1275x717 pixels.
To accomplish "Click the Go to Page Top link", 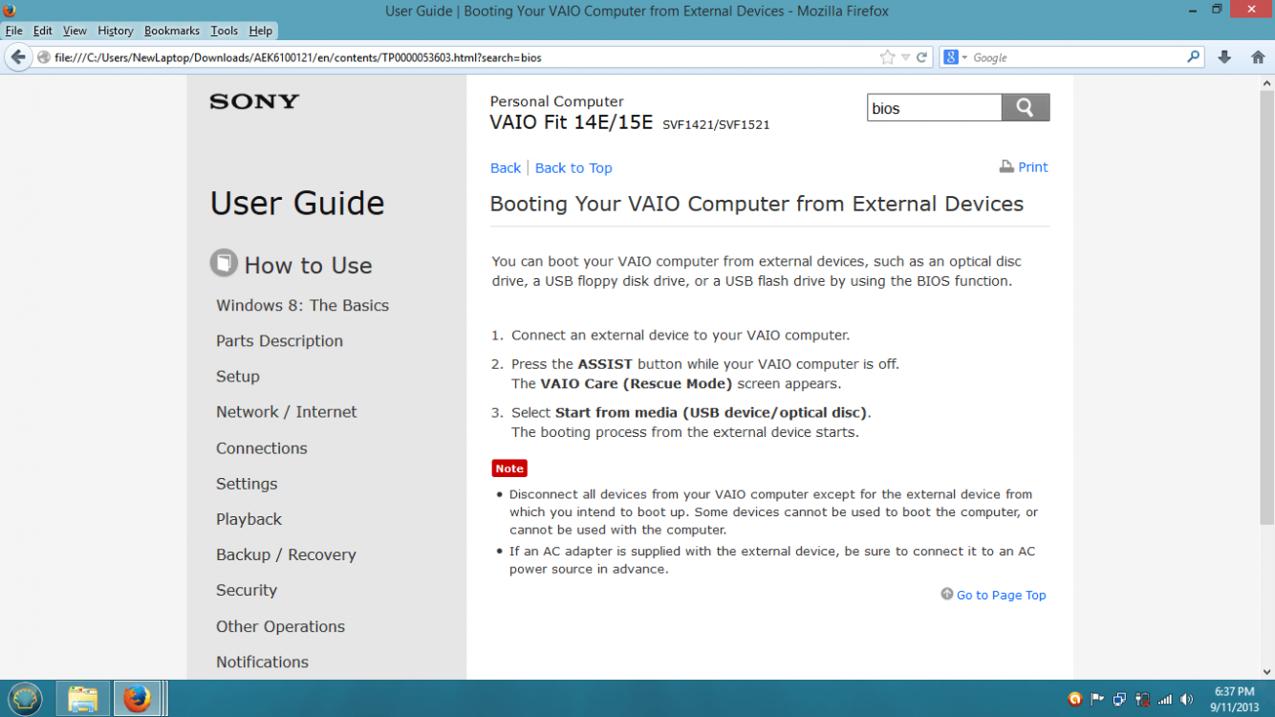I will pyautogui.click(x=1001, y=595).
